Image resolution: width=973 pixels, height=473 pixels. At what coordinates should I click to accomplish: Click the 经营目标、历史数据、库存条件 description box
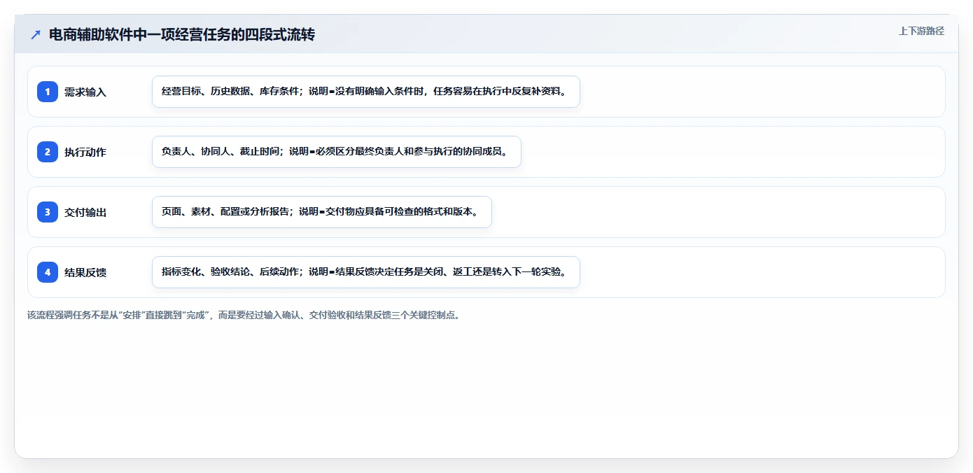click(x=366, y=92)
